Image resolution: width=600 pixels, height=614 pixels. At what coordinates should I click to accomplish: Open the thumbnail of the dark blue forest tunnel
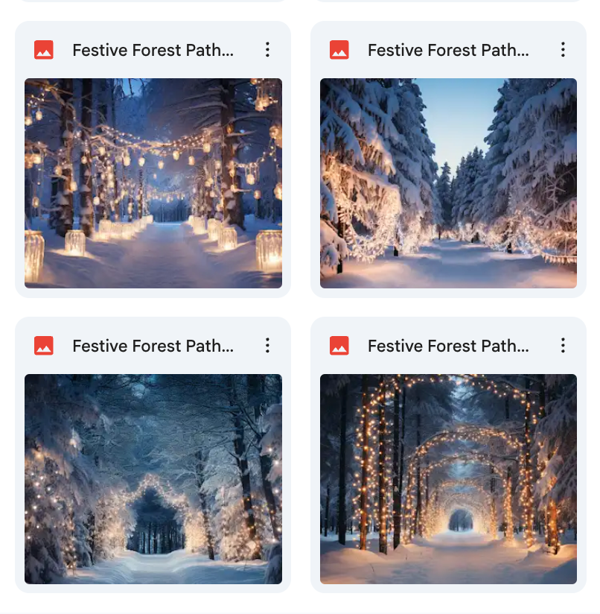click(153, 479)
